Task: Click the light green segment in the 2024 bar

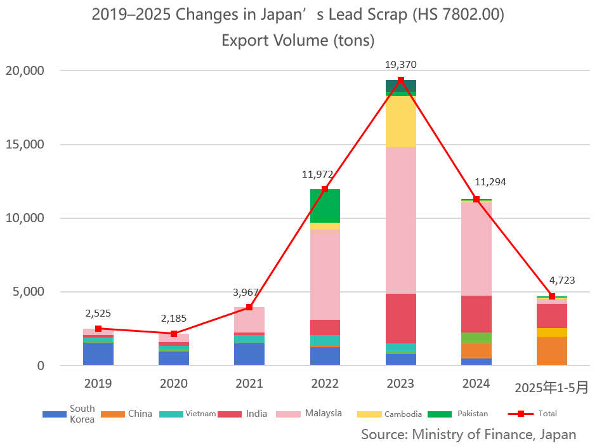Action: pyautogui.click(x=476, y=338)
